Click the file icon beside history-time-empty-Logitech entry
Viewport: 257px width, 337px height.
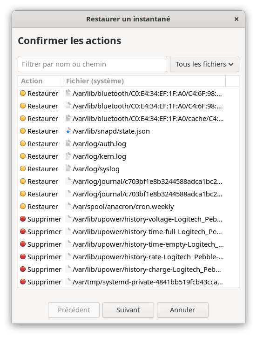tap(68, 244)
